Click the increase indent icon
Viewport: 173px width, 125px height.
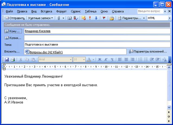(x=158, y=60)
